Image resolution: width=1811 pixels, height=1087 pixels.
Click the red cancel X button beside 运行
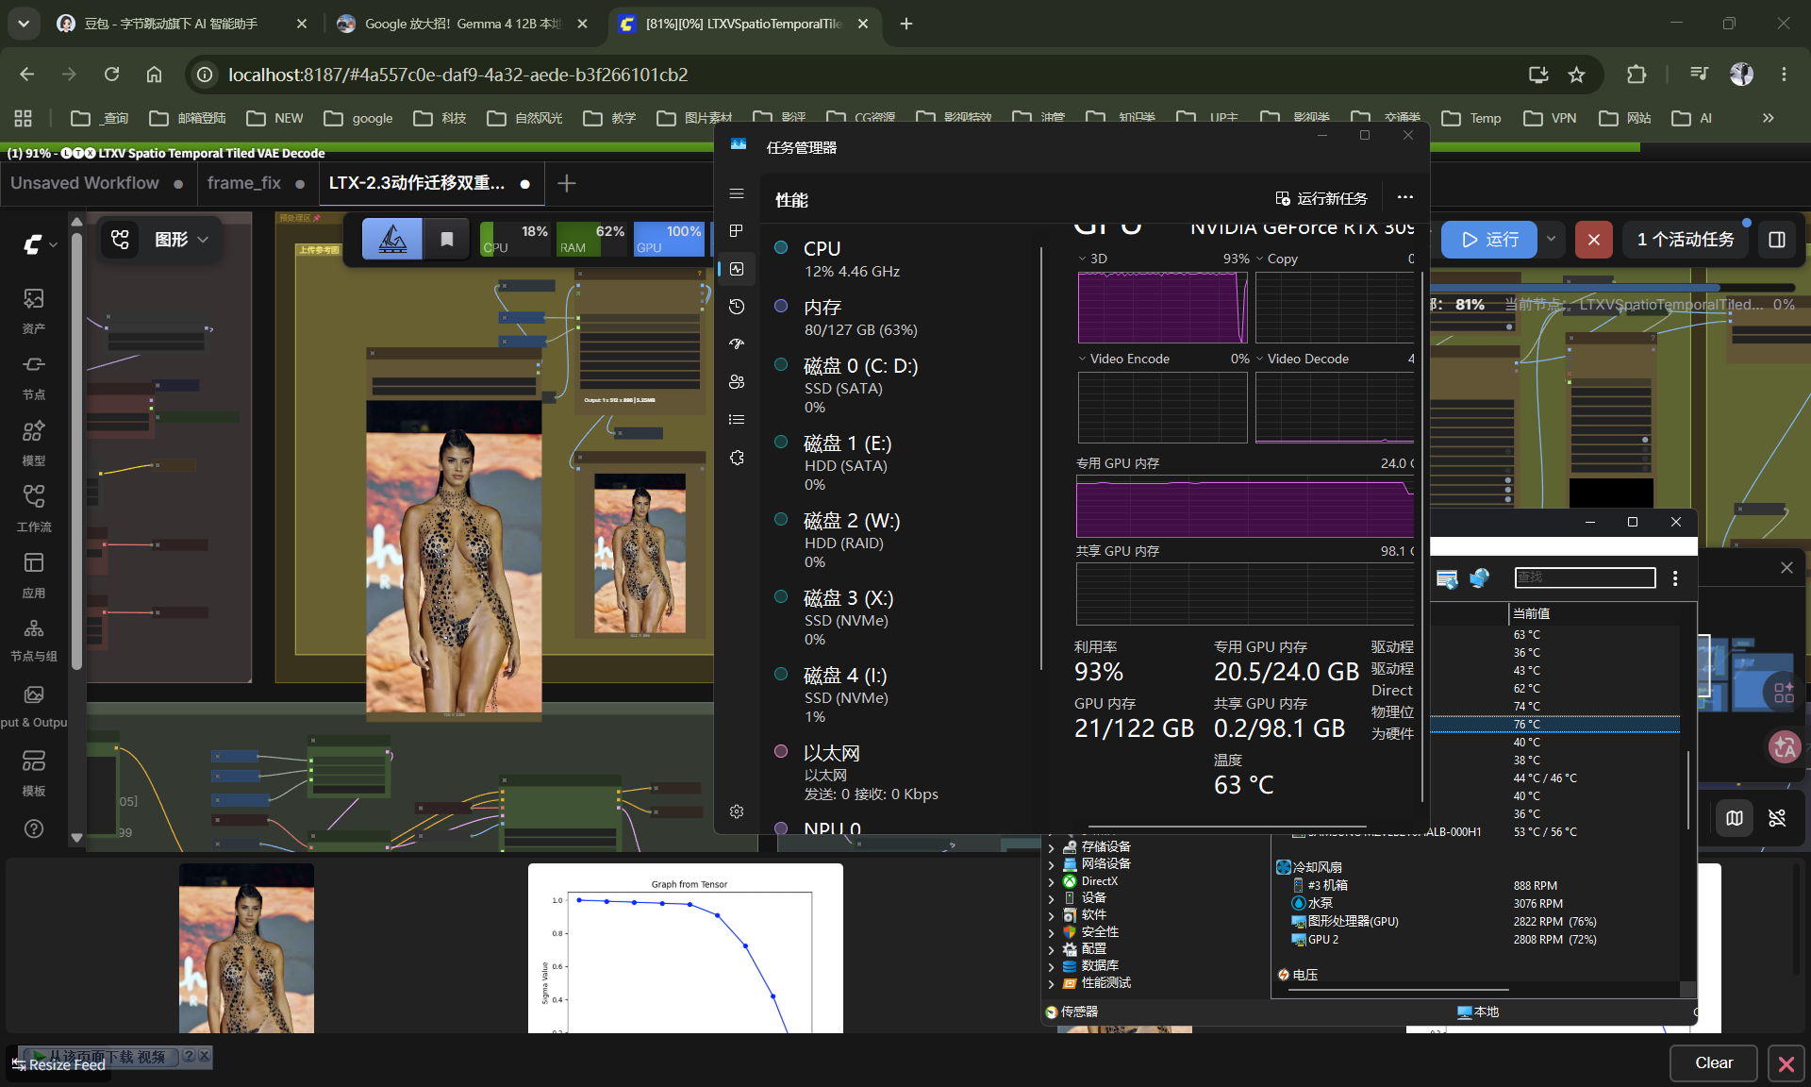(1593, 240)
